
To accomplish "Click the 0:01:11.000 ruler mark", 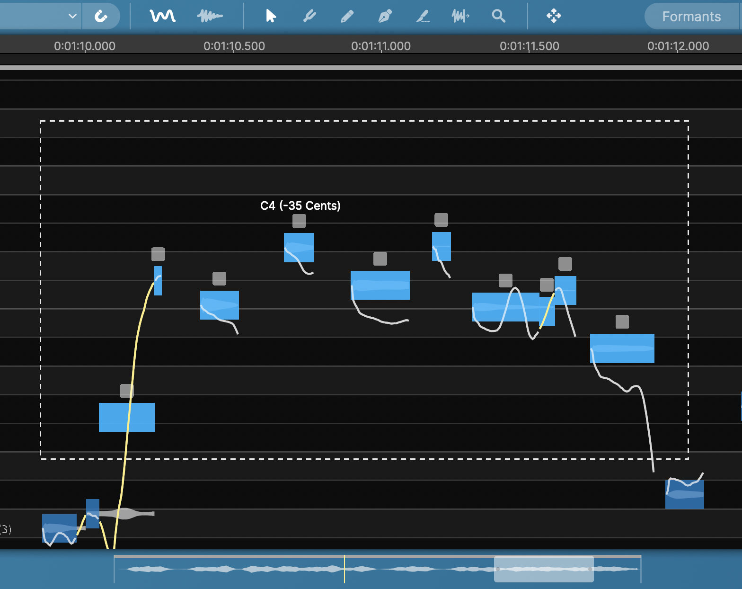I will pos(381,46).
